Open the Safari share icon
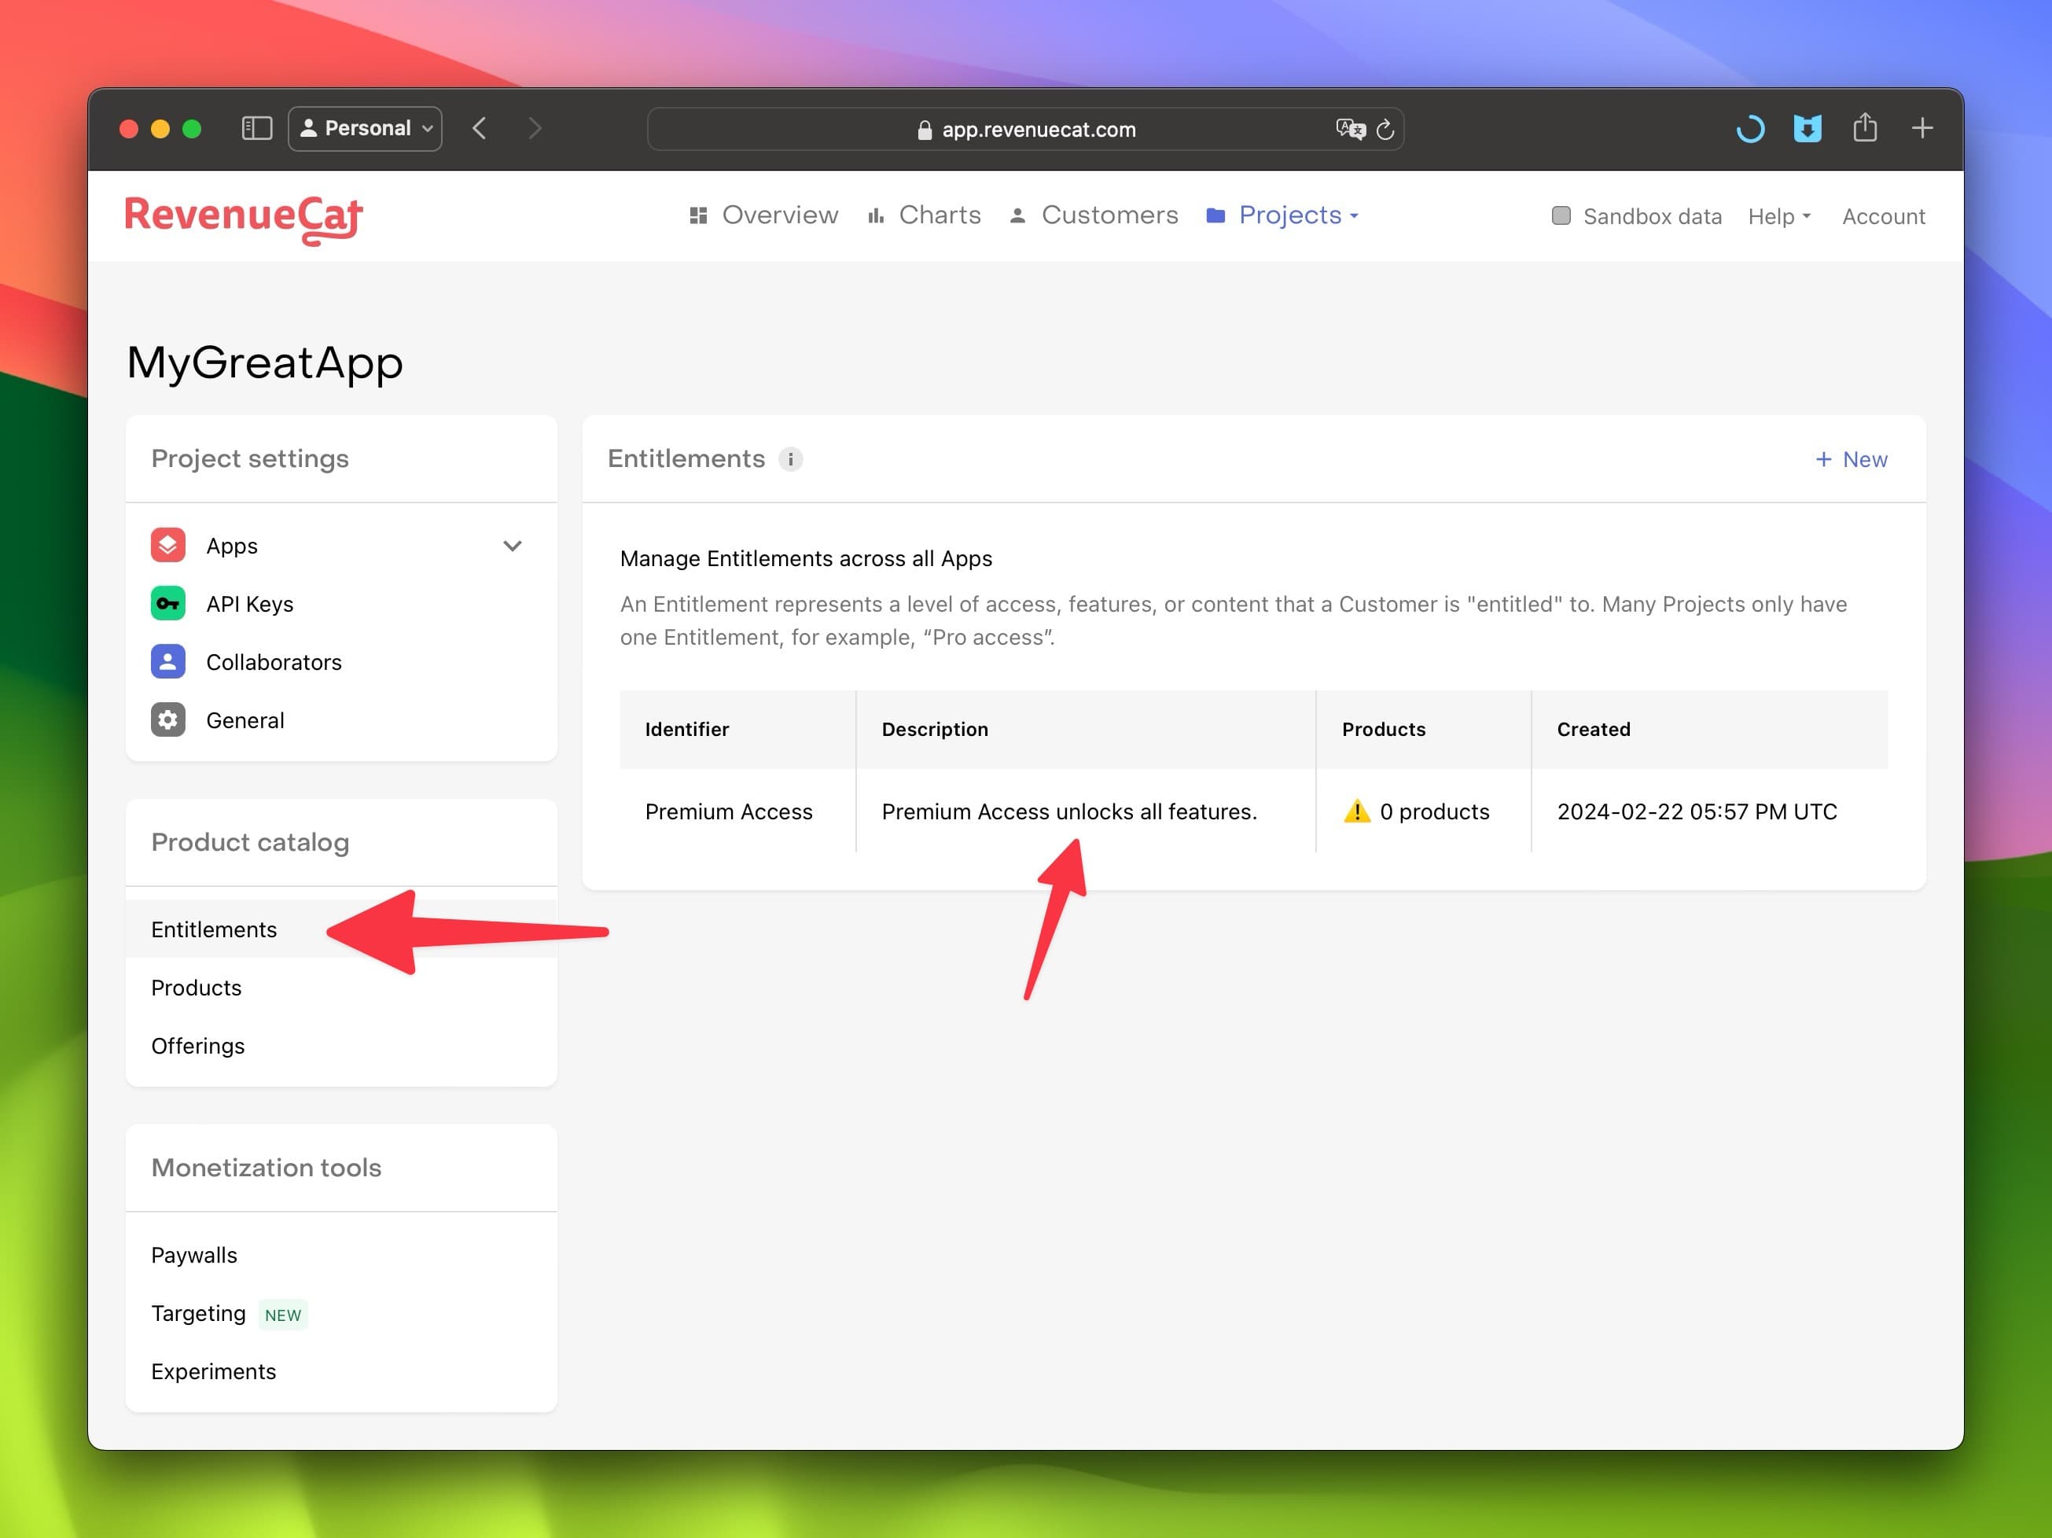Screen dimensions: 2052x1538 click(1865, 127)
